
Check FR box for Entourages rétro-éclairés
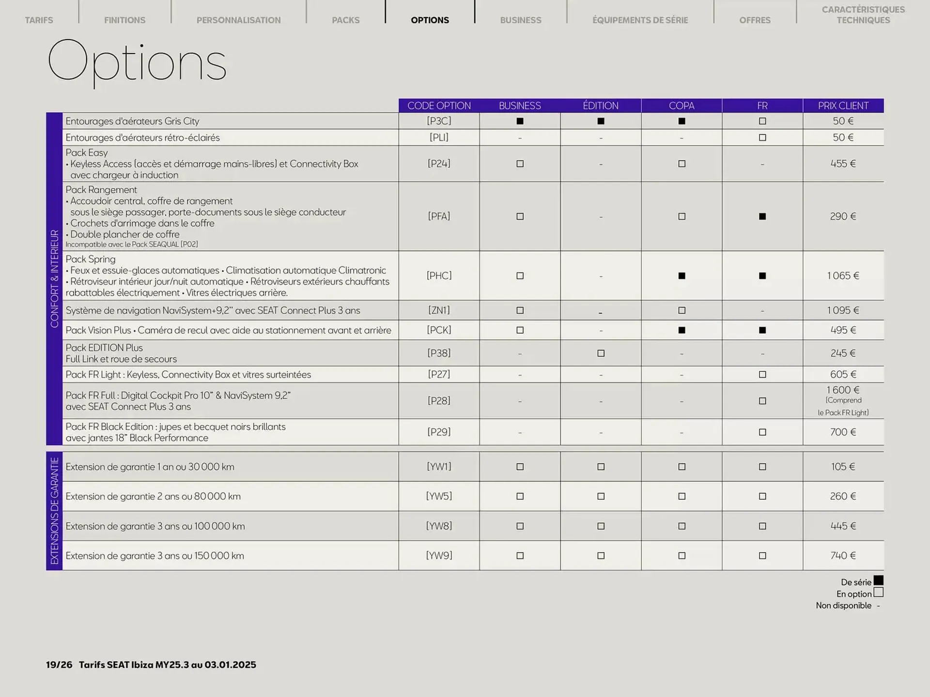tap(762, 137)
